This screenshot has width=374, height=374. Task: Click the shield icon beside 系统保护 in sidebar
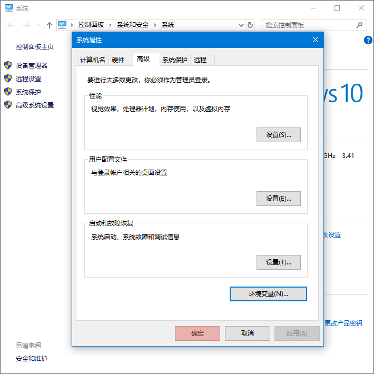click(8, 92)
